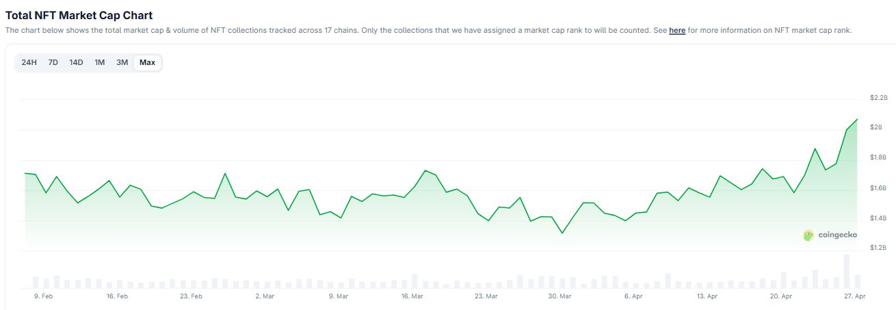896x310 pixels.
Task: Click the 30. Mar date label
Action: [560, 297]
